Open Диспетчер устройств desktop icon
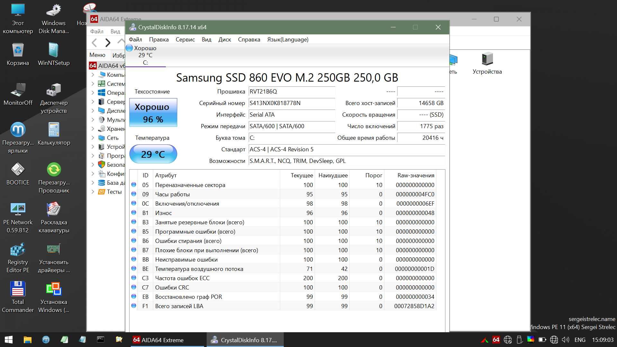The height and width of the screenshot is (347, 617). tap(54, 98)
